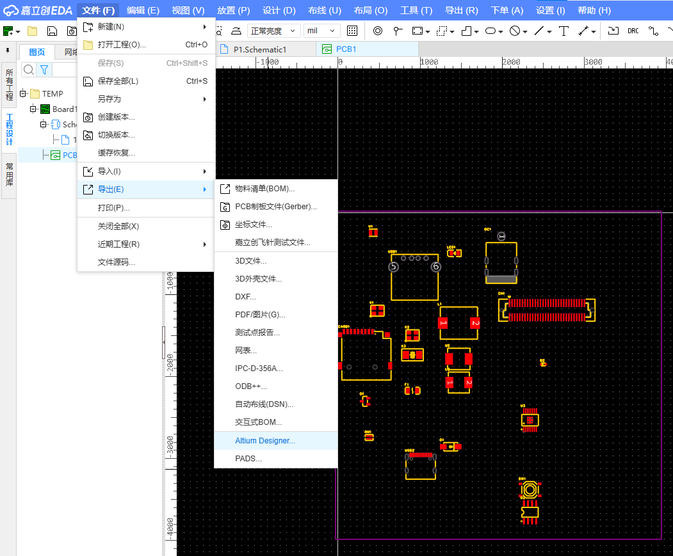Select the line drawing tool icon

(x=539, y=31)
